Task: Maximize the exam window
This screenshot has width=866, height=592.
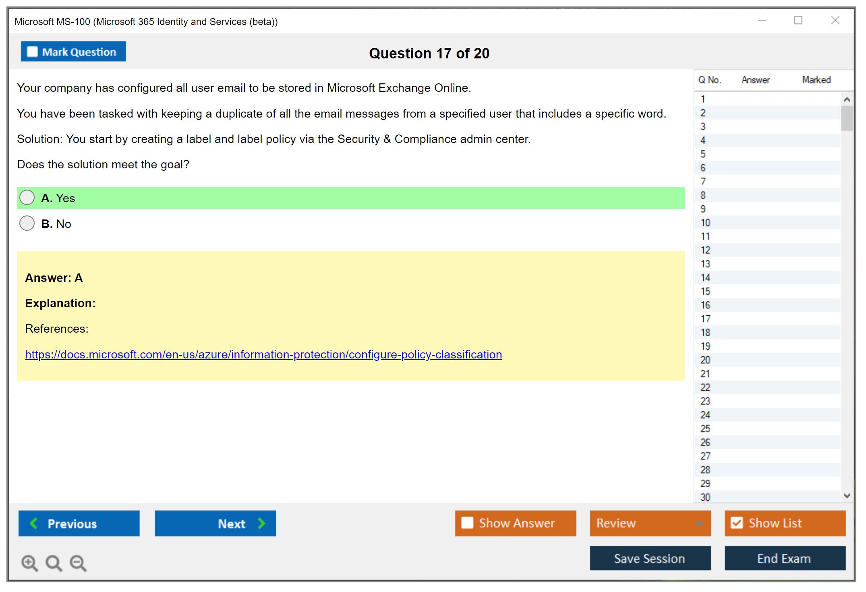Action: point(798,21)
